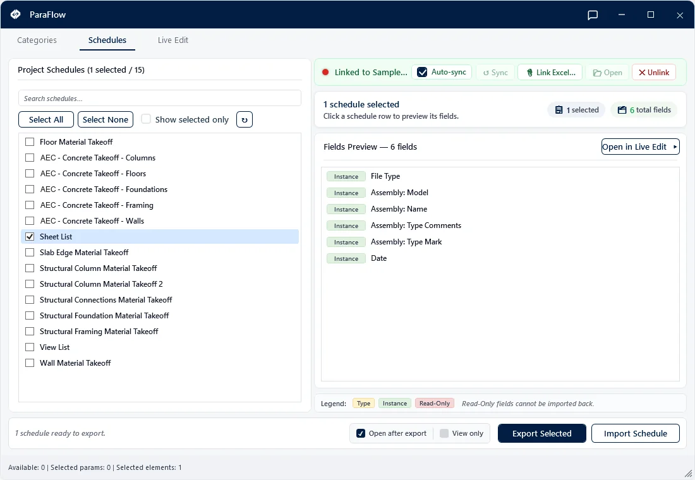Maximize the ParaFlow window

tap(651, 15)
